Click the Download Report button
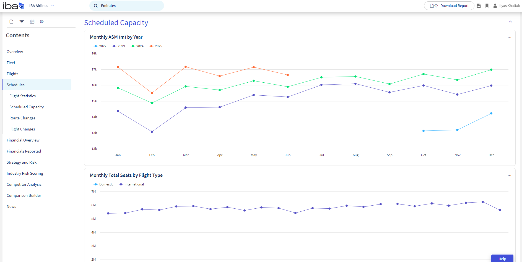This screenshot has width=522, height=262. tap(449, 6)
